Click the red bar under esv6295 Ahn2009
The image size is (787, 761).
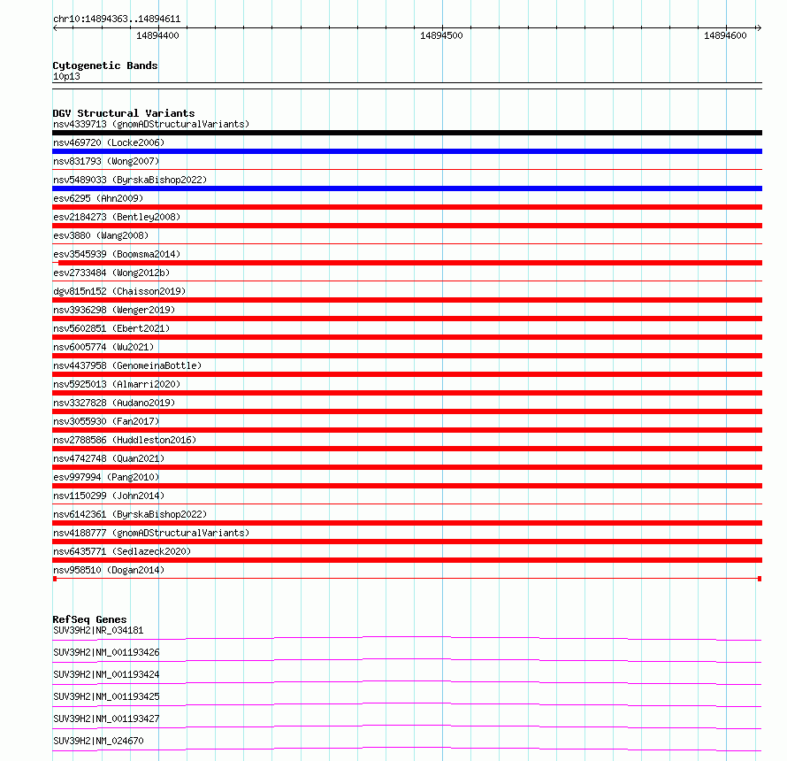tap(407, 207)
